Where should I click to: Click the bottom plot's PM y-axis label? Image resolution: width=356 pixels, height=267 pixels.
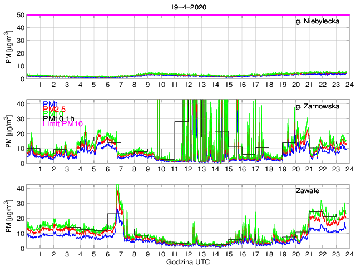click(x=8, y=217)
